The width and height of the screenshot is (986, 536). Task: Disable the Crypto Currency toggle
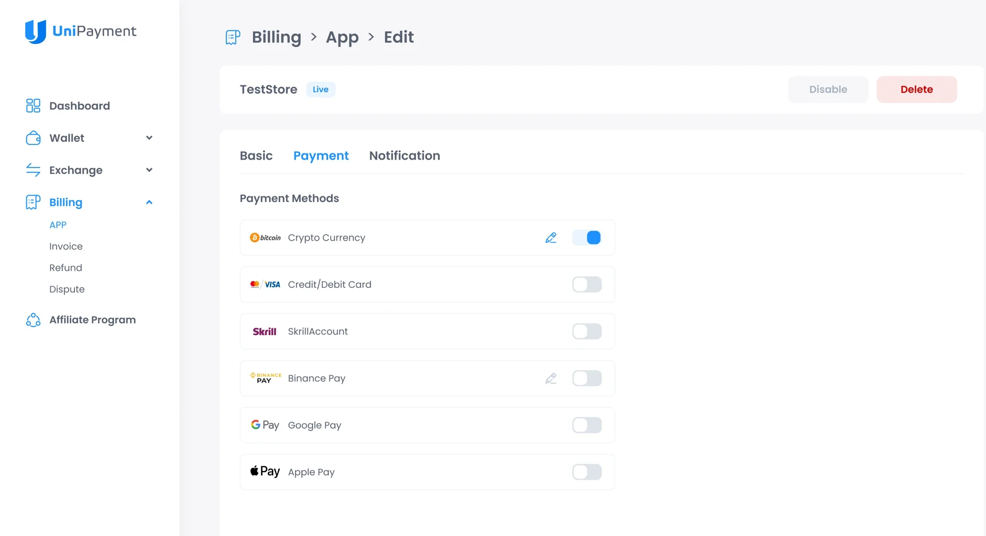coord(587,238)
